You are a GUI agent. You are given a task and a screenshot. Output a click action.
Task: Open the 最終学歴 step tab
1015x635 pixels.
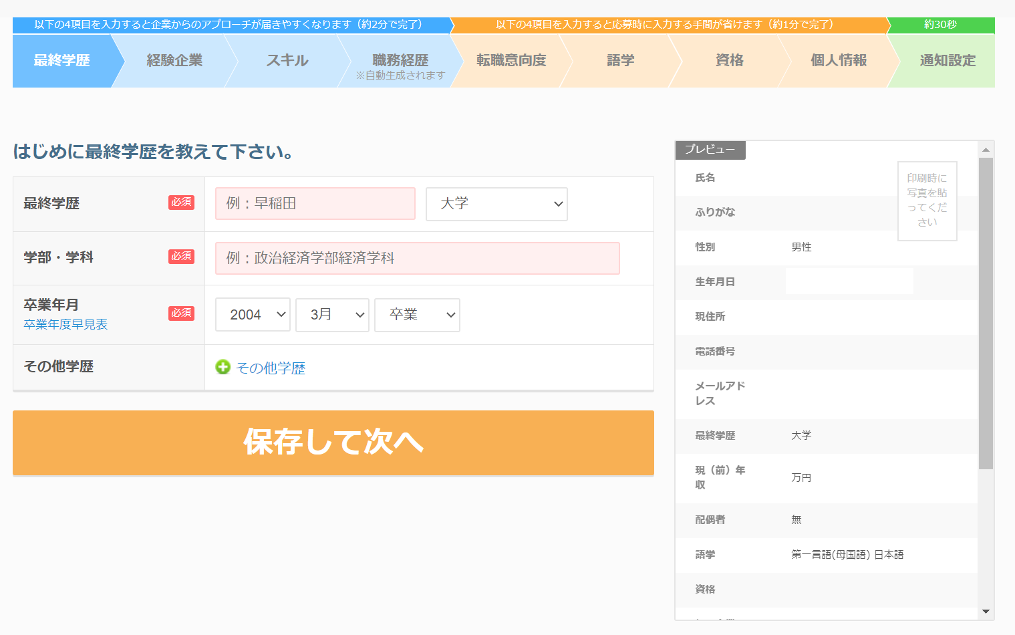pos(62,61)
